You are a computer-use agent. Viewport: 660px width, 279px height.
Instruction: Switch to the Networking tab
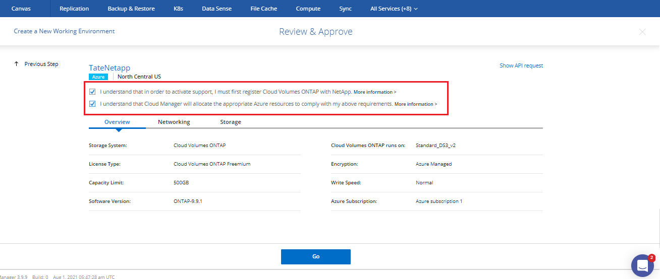(x=174, y=122)
